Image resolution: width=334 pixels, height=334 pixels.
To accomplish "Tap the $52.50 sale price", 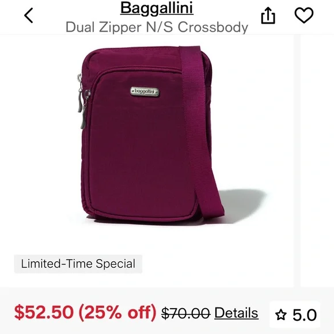I will (x=44, y=313).
